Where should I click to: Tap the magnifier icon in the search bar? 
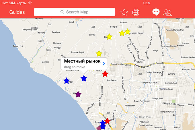[62, 12]
